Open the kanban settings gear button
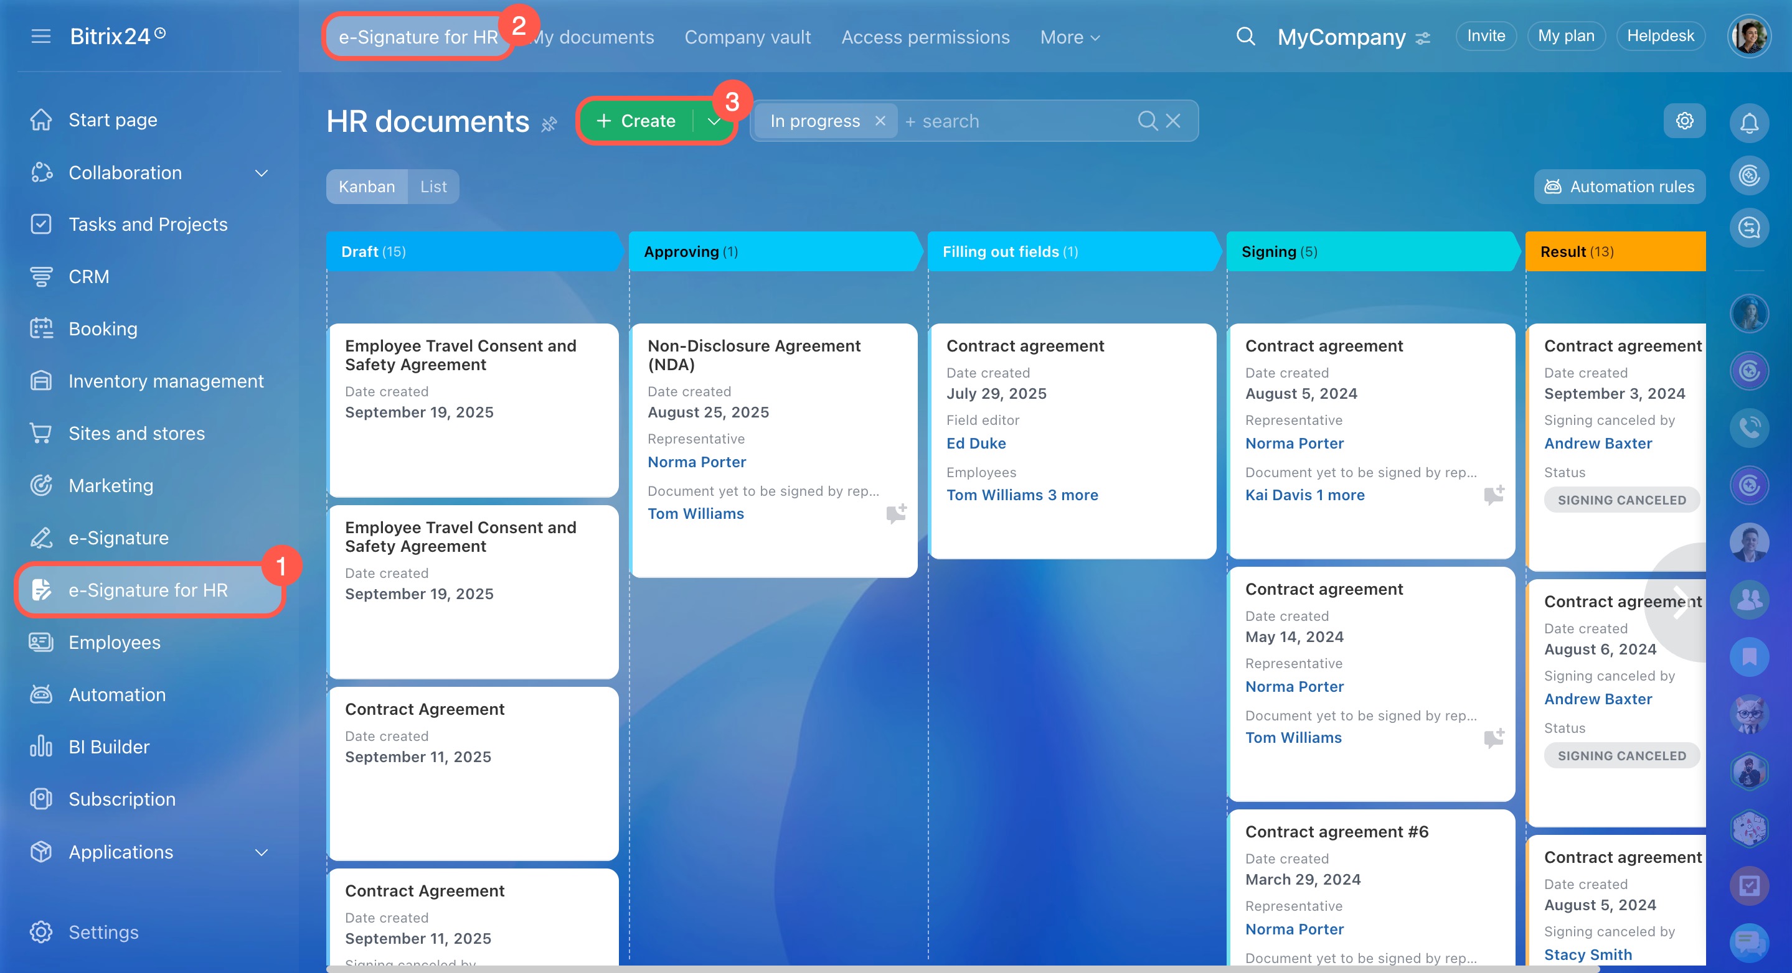1792x973 pixels. (1684, 121)
